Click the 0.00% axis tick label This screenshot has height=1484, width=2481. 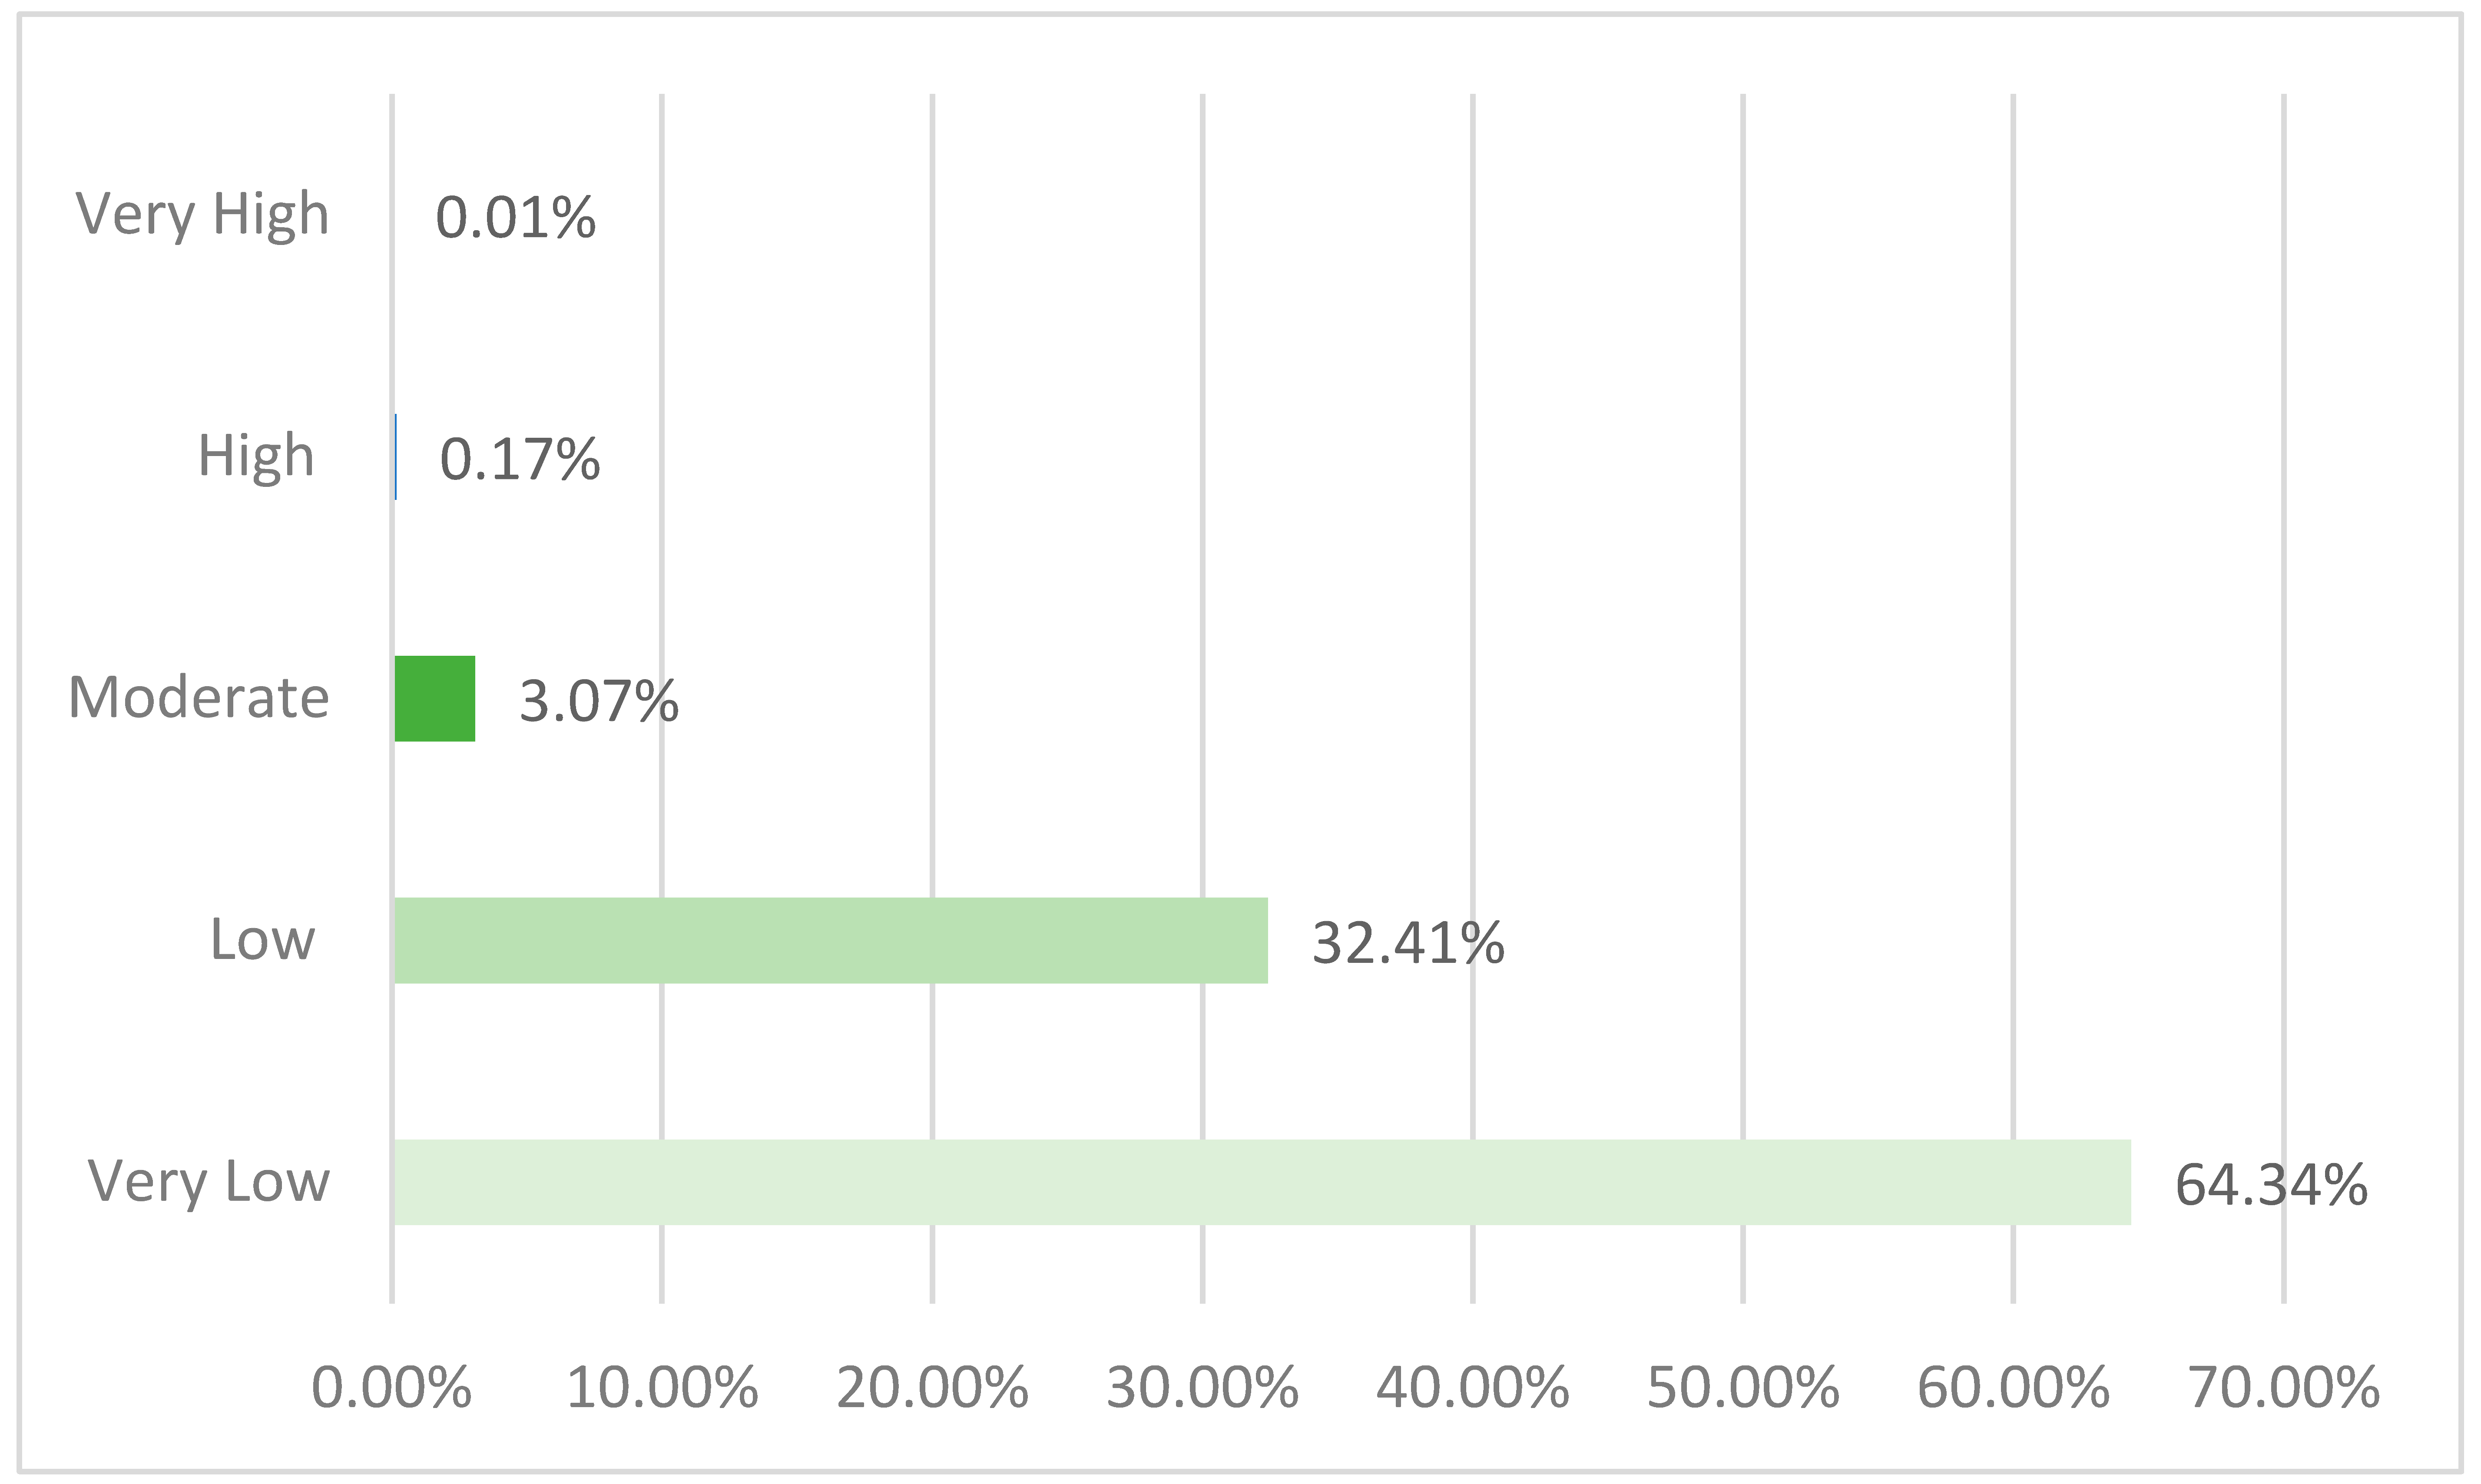391,1388
